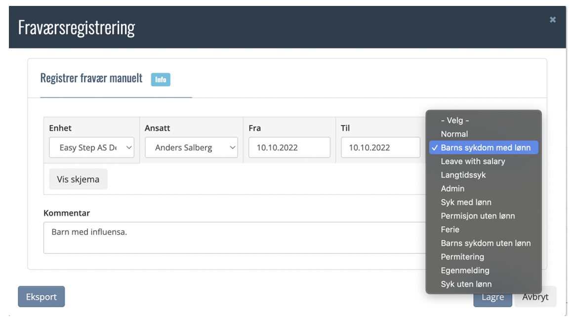
Task: Save with the Lagre button
Action: [x=493, y=297]
